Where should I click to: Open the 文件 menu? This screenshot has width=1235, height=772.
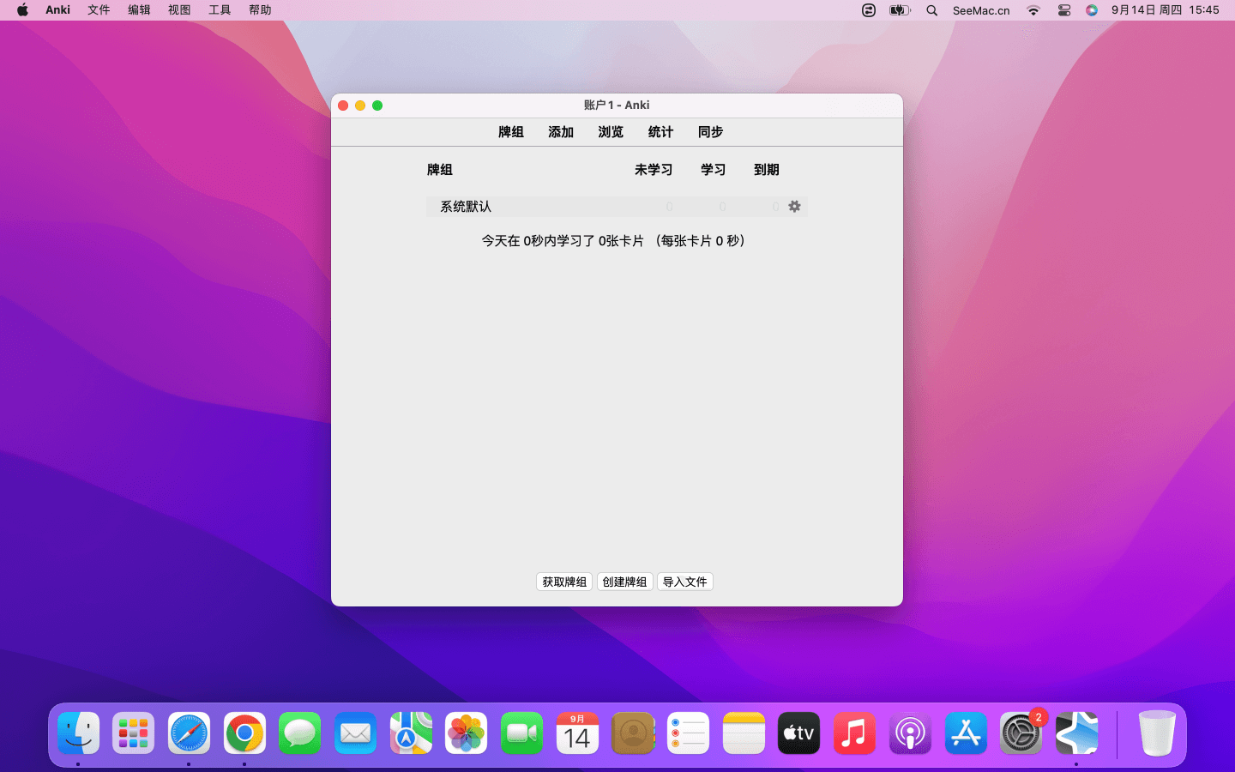pos(99,10)
